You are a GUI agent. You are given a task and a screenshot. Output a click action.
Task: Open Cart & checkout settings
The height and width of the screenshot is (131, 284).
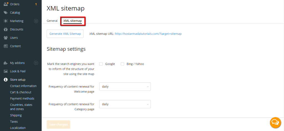coord(21,92)
